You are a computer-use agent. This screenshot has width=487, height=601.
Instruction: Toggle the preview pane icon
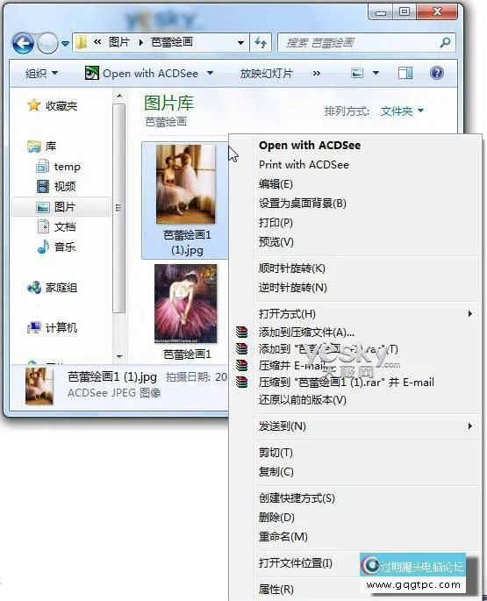pos(405,73)
